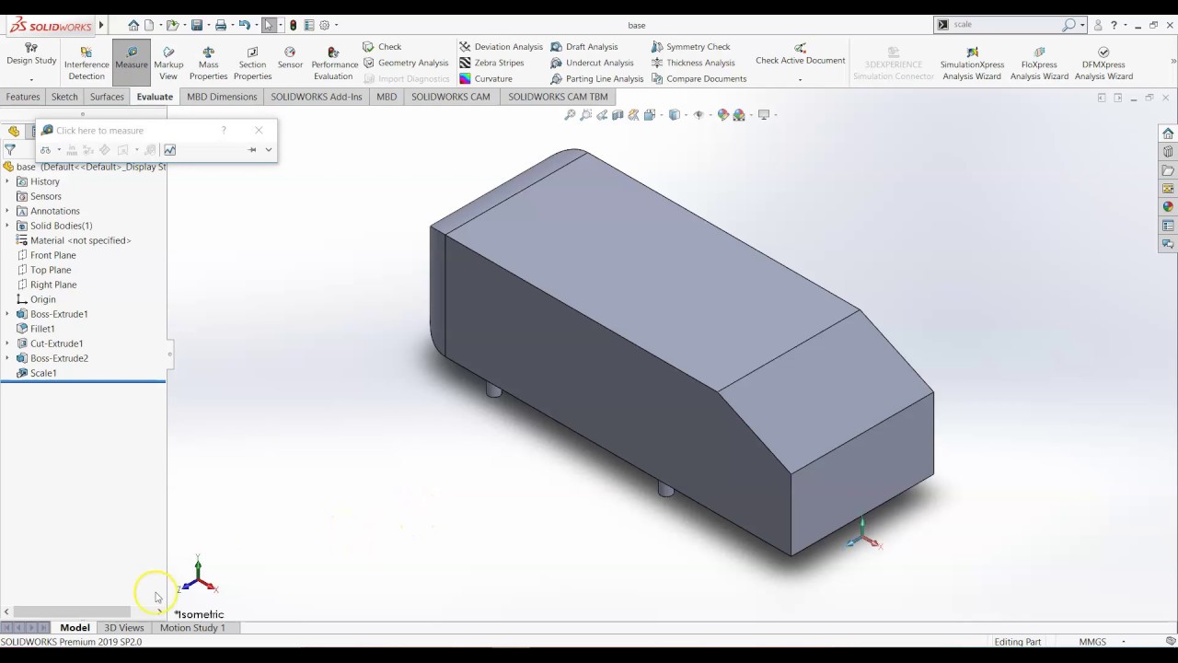Open the SOLIDWORKS Add-Ins tab

(x=317, y=97)
